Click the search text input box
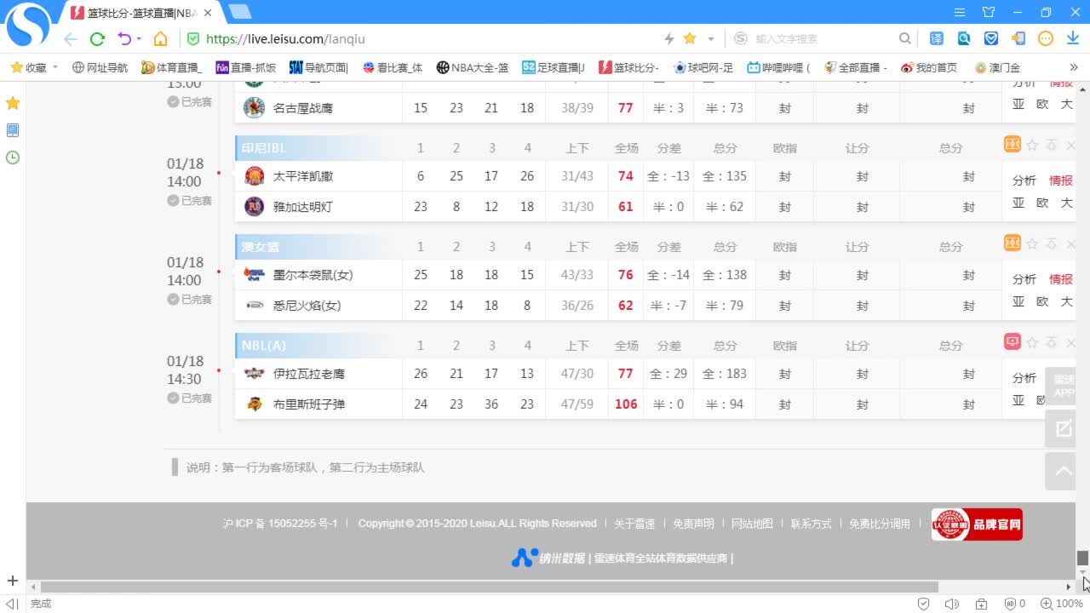Screen dimensions: 1090x613 [x=822, y=38]
